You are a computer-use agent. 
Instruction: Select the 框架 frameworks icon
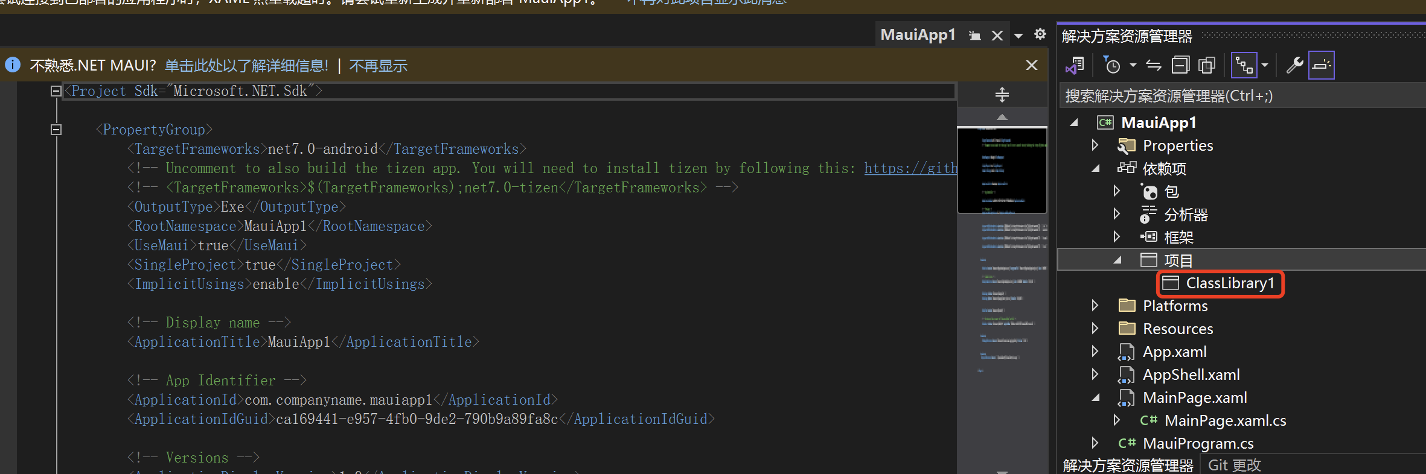tap(1149, 237)
